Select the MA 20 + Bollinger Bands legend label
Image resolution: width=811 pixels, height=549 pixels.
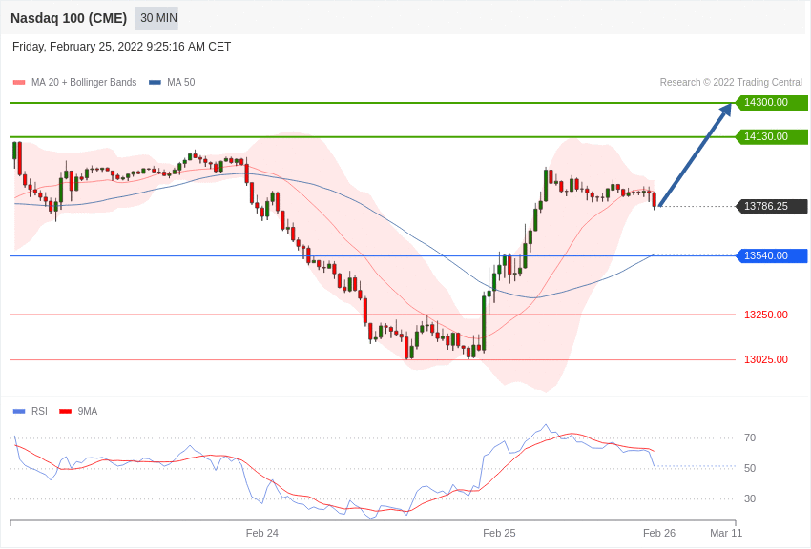[84, 83]
